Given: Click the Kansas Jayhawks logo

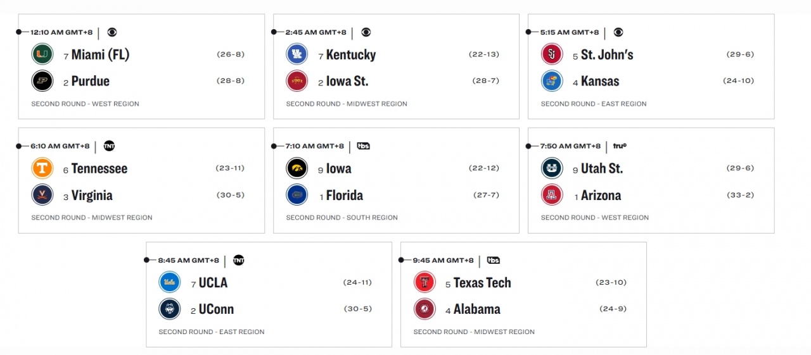Looking at the screenshot, I should click(x=552, y=81).
